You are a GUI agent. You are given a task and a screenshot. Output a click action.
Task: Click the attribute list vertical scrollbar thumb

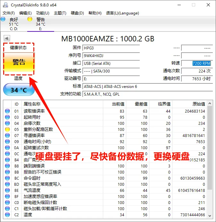click(x=210, y=148)
